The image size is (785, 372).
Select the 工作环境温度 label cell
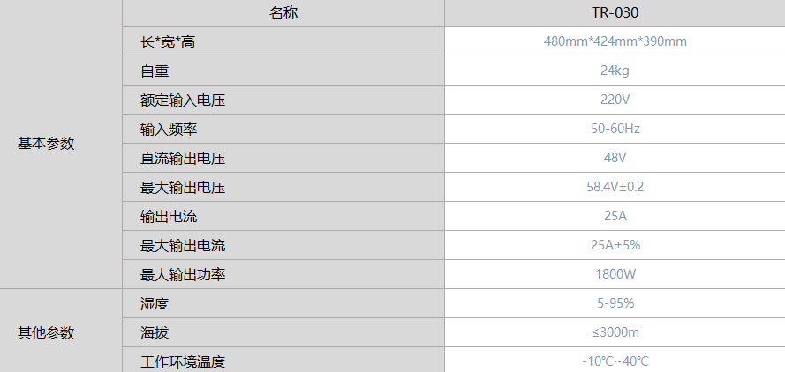point(183,361)
